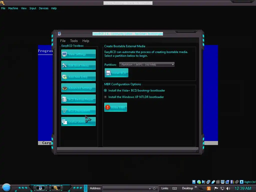Click the Desktop toolbar label
The width and height of the screenshot is (256, 192).
pyautogui.click(x=187, y=188)
